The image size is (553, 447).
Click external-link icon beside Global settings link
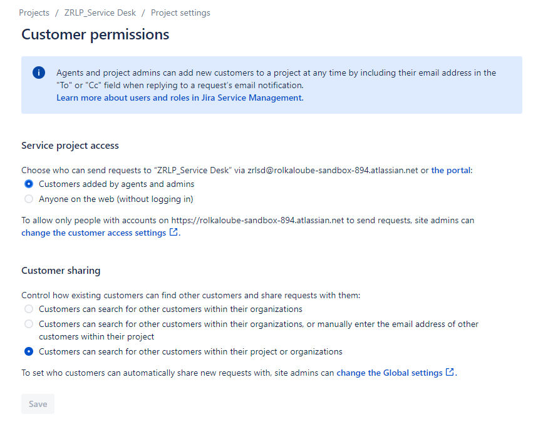point(449,372)
